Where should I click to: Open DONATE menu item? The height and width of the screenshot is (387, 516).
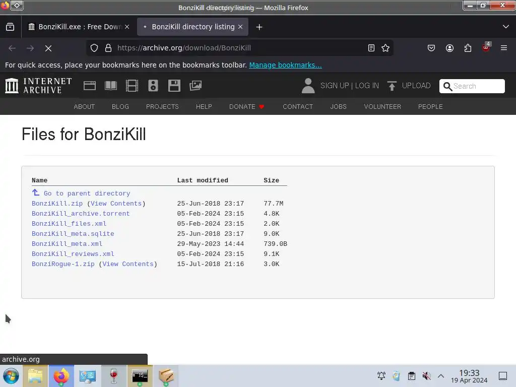point(247,107)
